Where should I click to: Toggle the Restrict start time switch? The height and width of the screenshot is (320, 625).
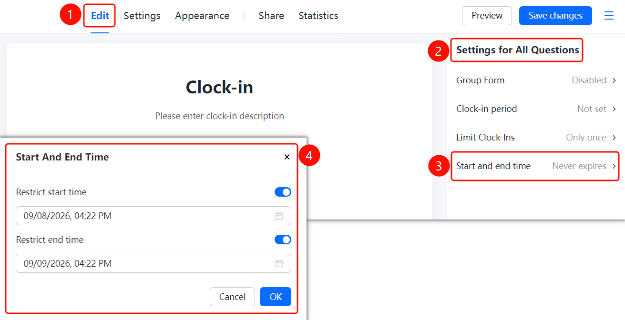(x=283, y=192)
